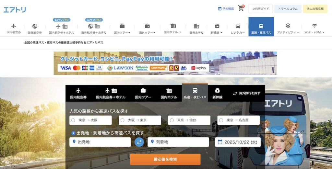This screenshot has width=332, height=169.
Task: Select the 東京 → 仙台 route radio button
Action: (x=172, y=120)
